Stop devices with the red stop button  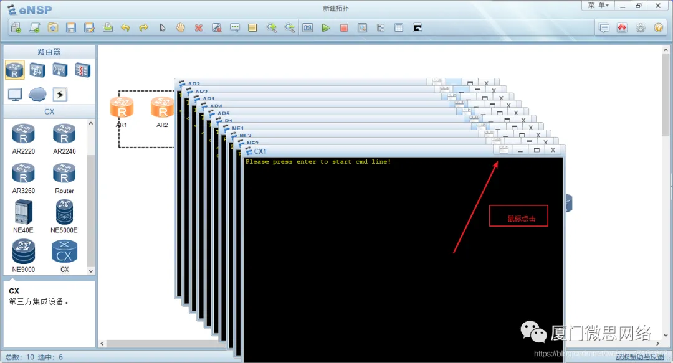click(344, 28)
